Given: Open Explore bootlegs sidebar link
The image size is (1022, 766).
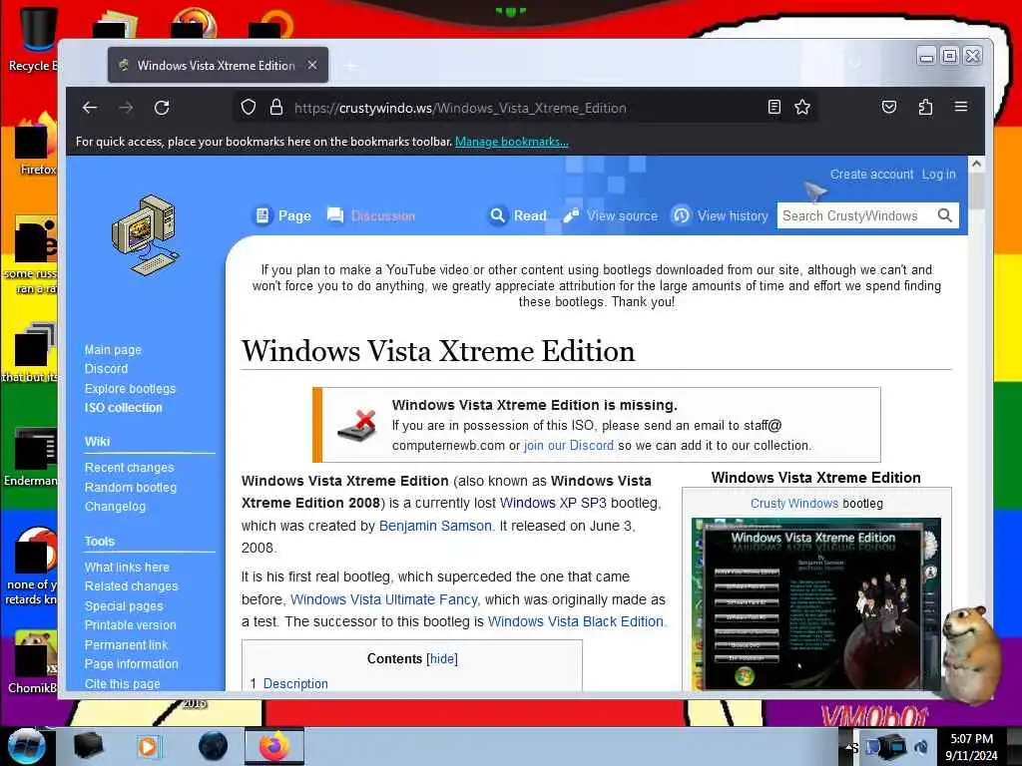Looking at the screenshot, I should pyautogui.click(x=131, y=389).
